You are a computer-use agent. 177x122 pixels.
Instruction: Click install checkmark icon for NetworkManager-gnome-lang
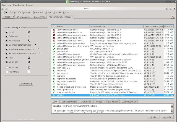pyautogui.click(x=54, y=43)
